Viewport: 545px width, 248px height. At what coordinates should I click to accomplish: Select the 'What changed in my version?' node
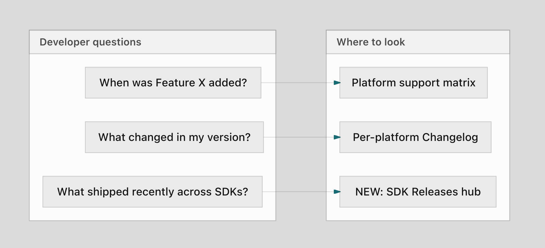point(174,137)
